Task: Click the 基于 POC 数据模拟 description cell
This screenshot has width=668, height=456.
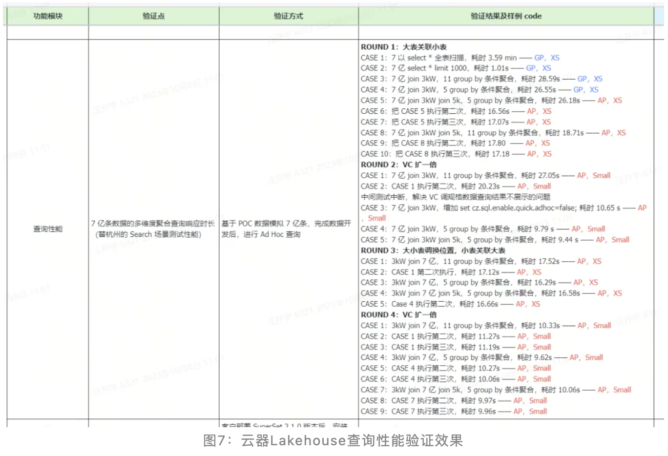Action: pyautogui.click(x=286, y=229)
